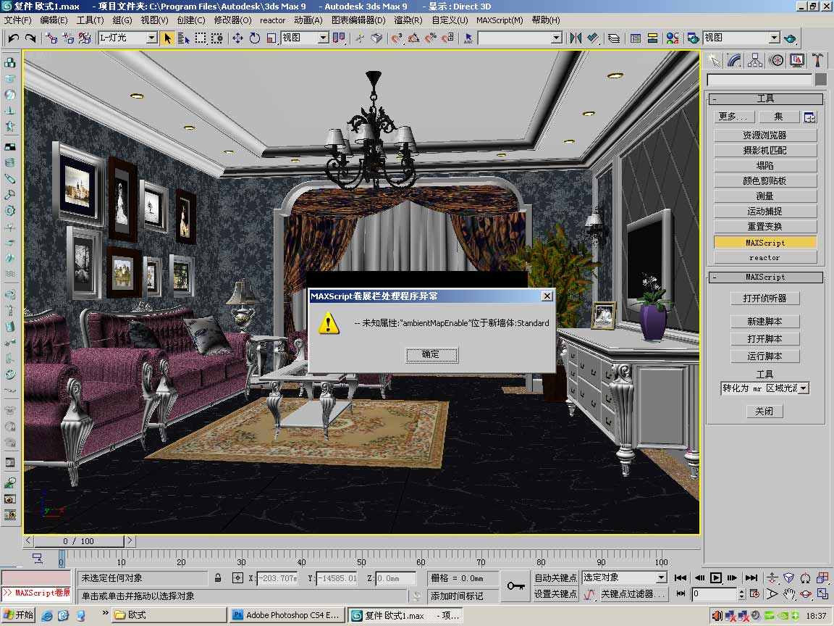Collapse the 工具 rollout
The width and height of the screenshot is (834, 626).
pyautogui.click(x=764, y=99)
